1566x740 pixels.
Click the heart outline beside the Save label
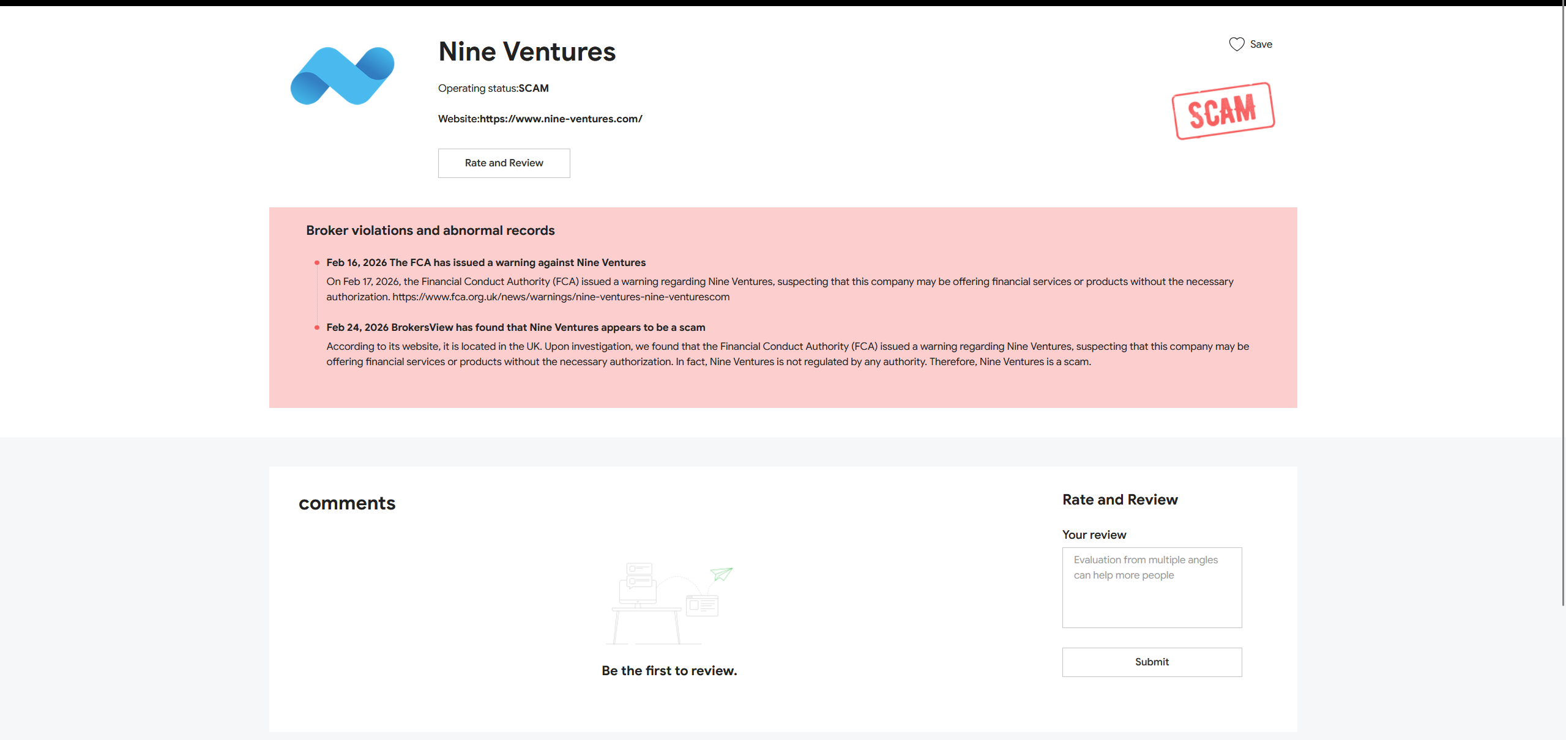[x=1236, y=43]
